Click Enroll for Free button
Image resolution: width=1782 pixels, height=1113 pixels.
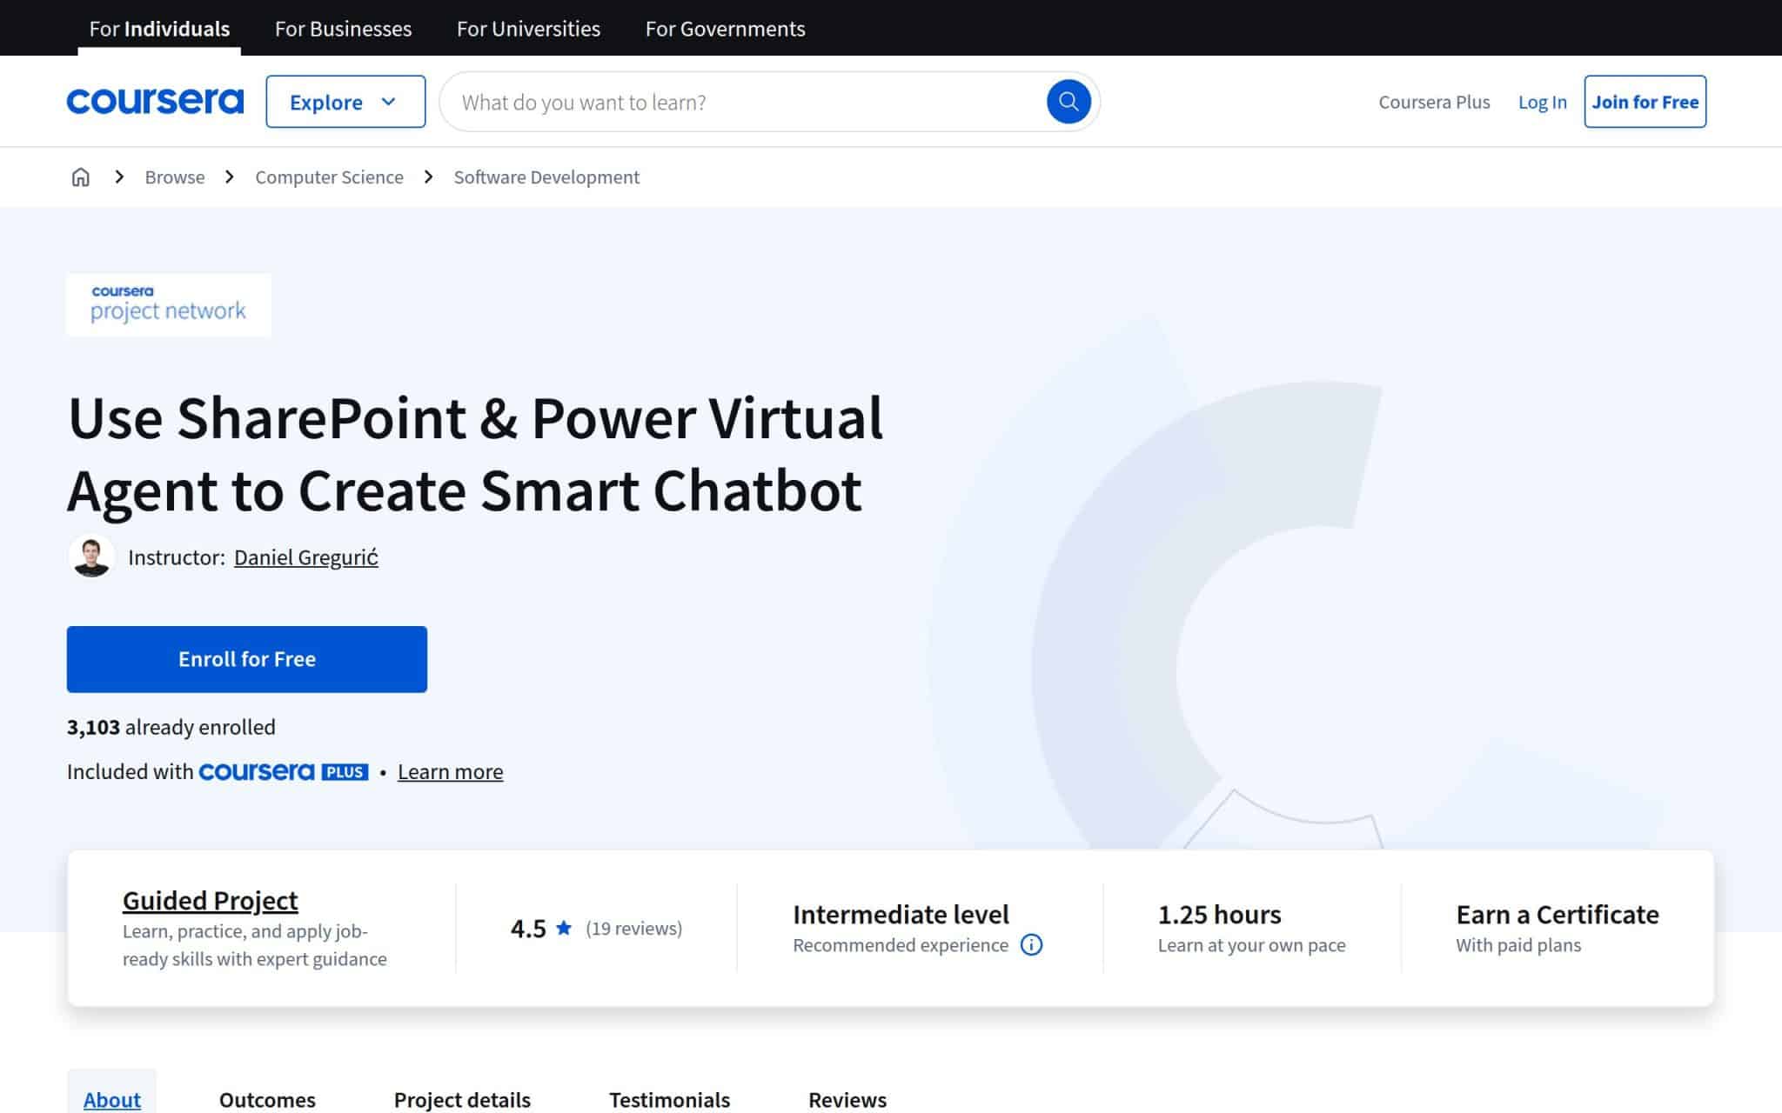[247, 659]
